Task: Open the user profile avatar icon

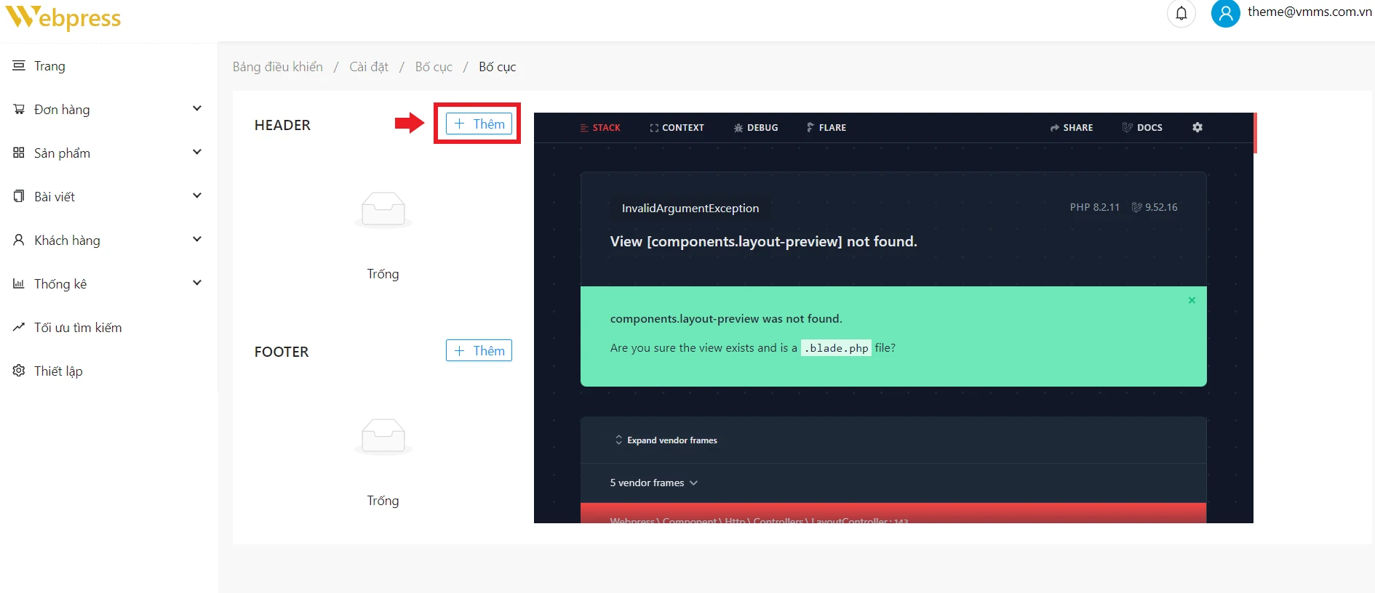Action: [1225, 13]
